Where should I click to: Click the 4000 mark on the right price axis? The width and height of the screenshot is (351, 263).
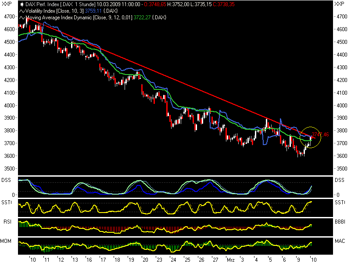point(342,105)
